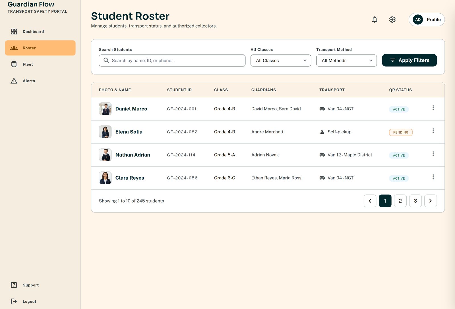Go to page 3
Image resolution: width=455 pixels, height=309 pixels.
(x=415, y=201)
